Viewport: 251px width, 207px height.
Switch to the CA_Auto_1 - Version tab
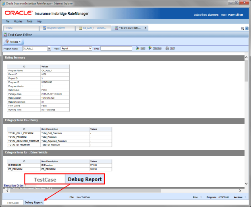click(x=93, y=28)
